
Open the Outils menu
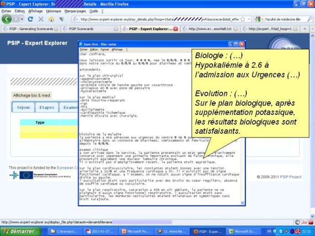click(94, 11)
